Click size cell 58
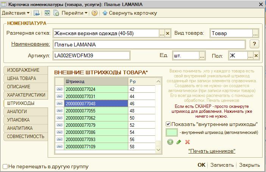 [142, 146]
